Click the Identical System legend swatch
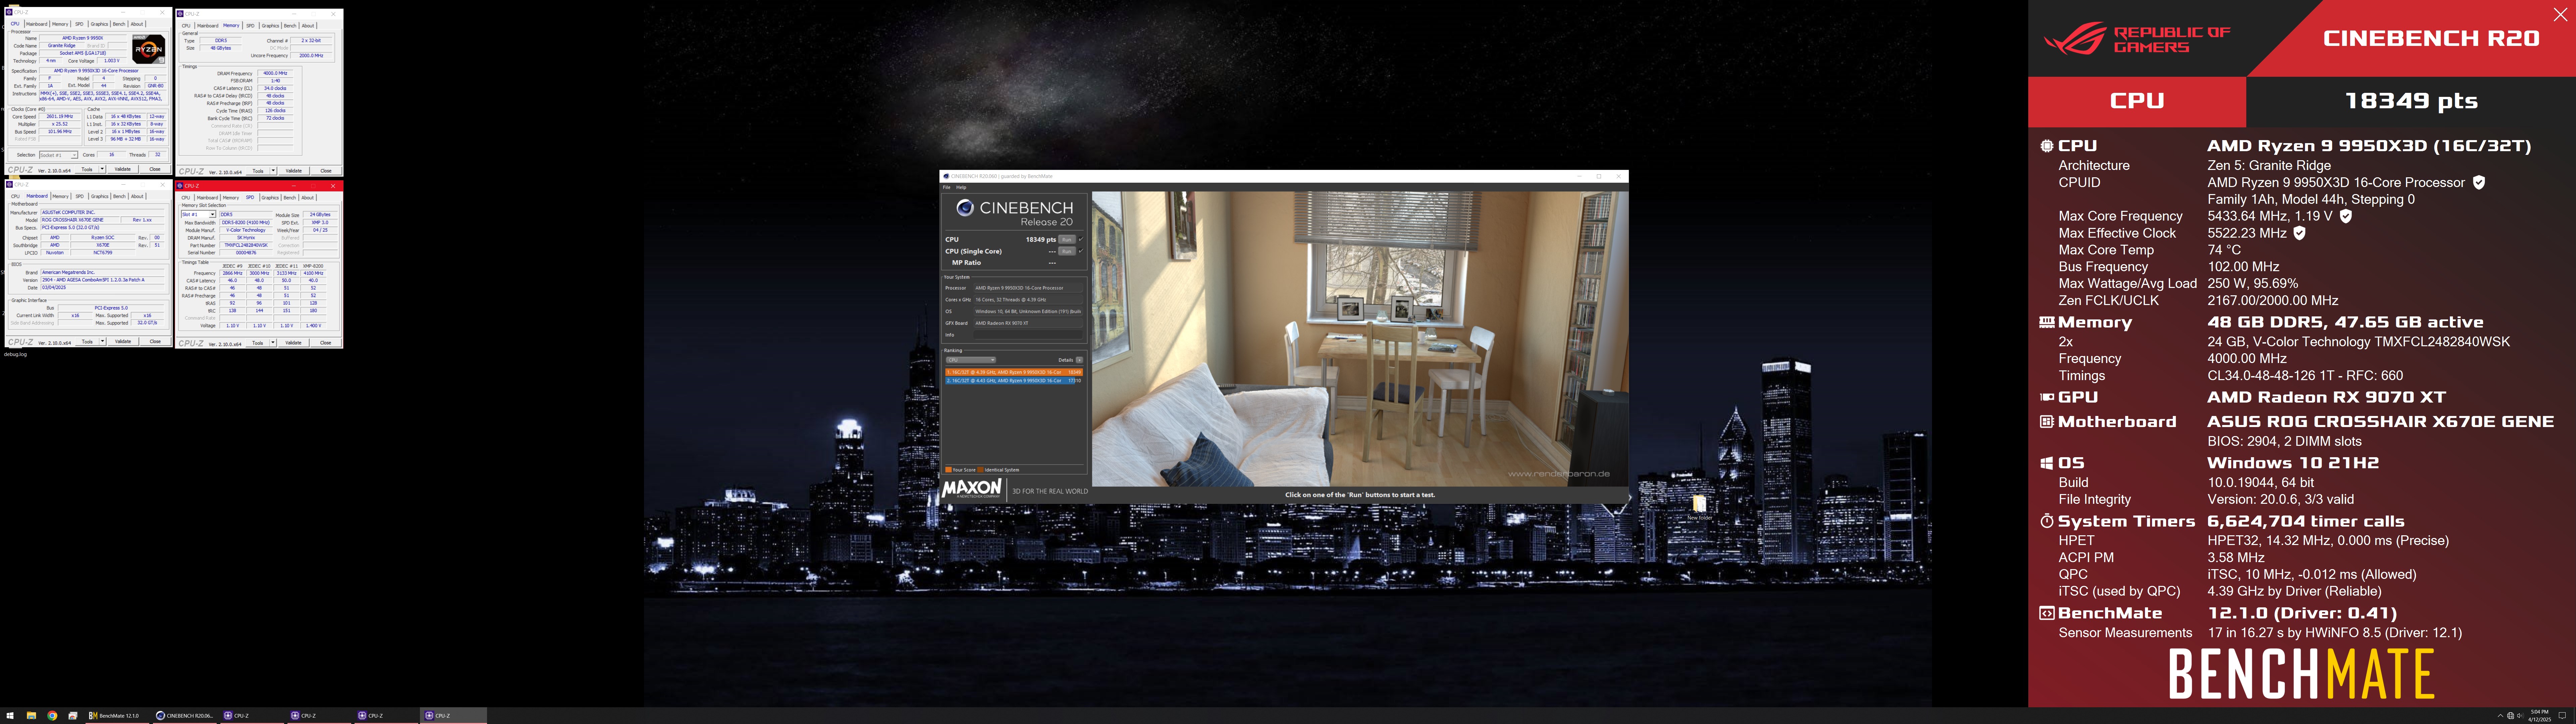The width and height of the screenshot is (2576, 724). (981, 470)
